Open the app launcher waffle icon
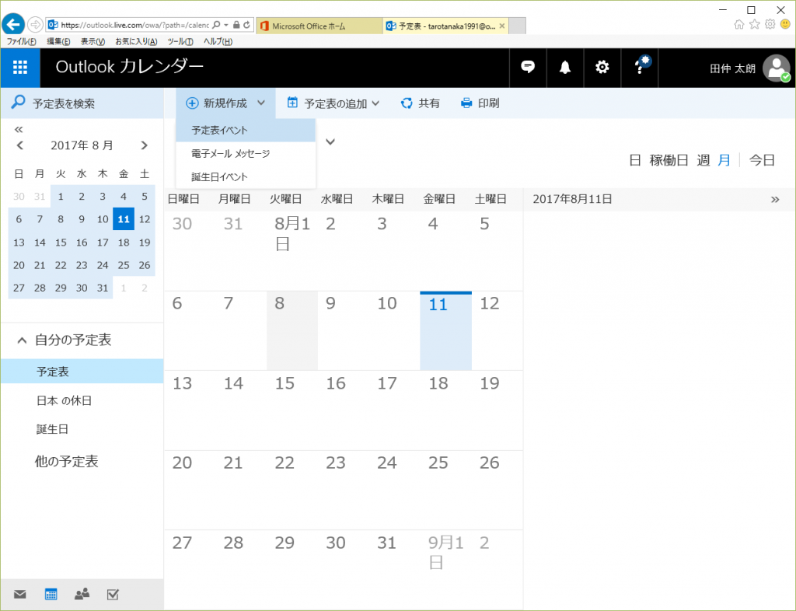 tap(19, 68)
